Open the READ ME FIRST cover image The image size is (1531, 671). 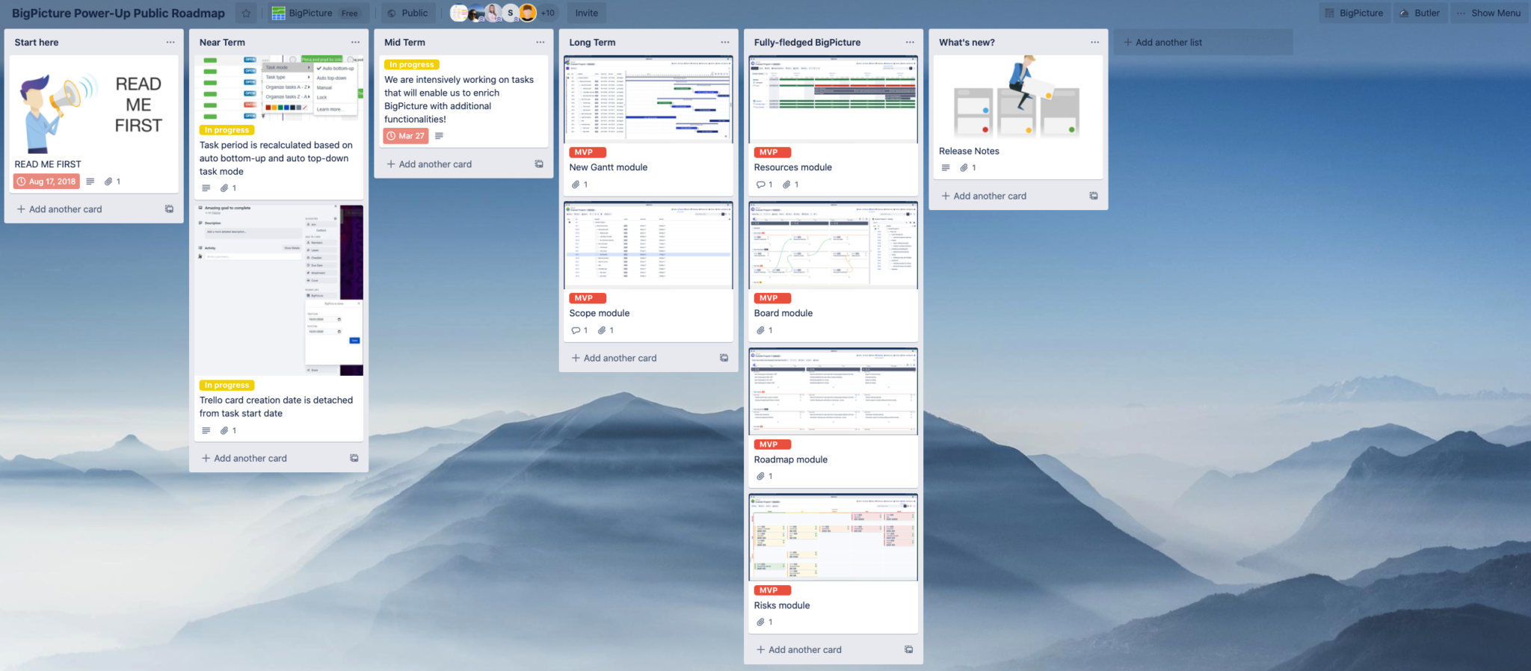click(93, 105)
